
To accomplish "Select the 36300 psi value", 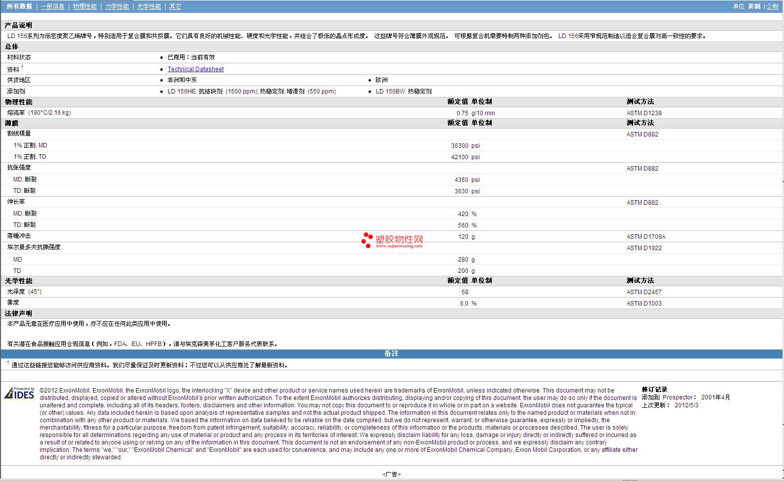I will [x=465, y=146].
